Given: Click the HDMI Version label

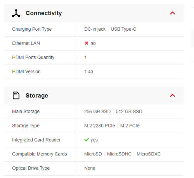Looking at the screenshot, I should coord(26,72).
